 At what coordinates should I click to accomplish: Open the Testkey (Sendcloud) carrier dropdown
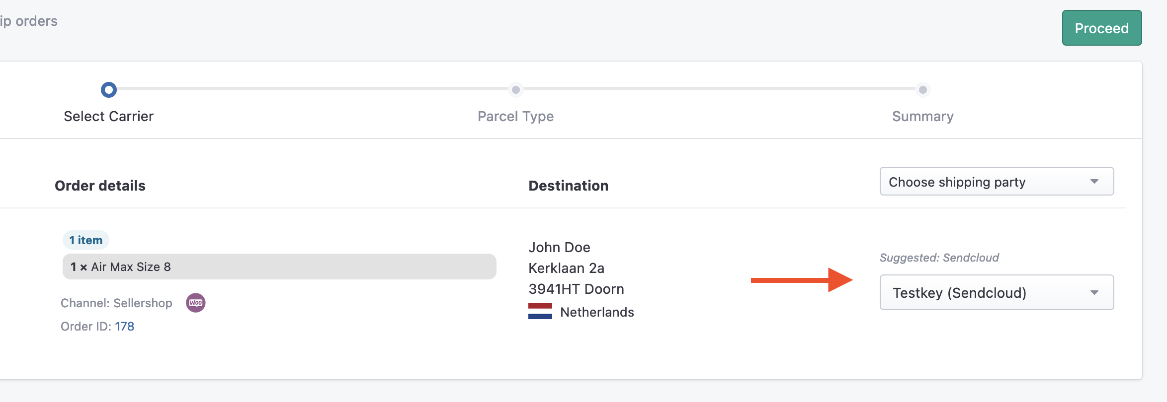tap(997, 292)
